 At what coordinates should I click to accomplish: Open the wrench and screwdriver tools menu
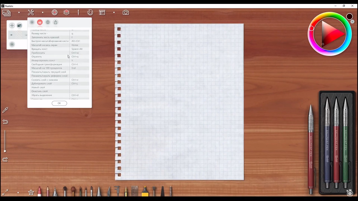(x=31, y=13)
